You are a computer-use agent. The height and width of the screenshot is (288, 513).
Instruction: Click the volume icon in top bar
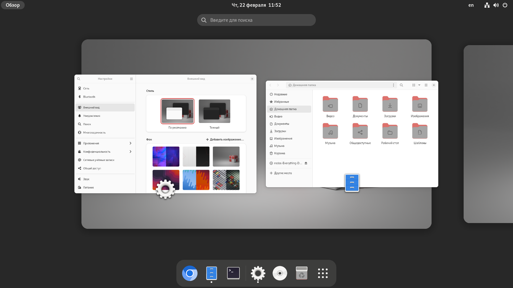pyautogui.click(x=496, y=5)
